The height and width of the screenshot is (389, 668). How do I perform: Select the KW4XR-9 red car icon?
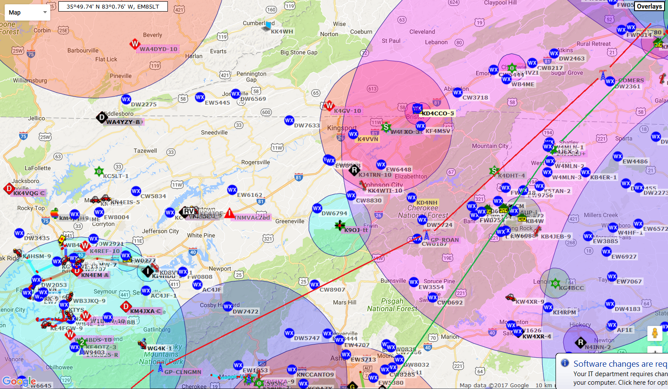tap(510, 297)
